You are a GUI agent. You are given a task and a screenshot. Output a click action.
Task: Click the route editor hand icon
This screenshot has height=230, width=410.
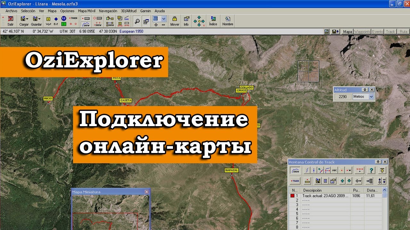pyautogui.click(x=110, y=18)
